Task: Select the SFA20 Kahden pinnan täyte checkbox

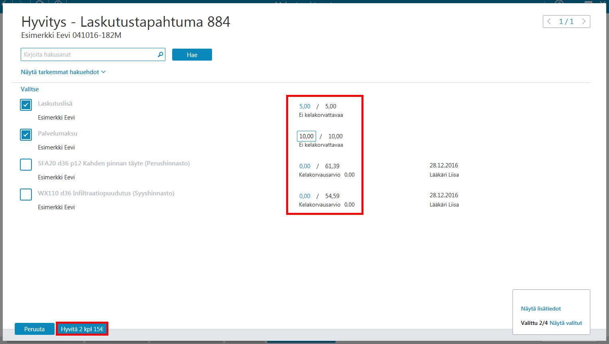Action: pyautogui.click(x=26, y=165)
